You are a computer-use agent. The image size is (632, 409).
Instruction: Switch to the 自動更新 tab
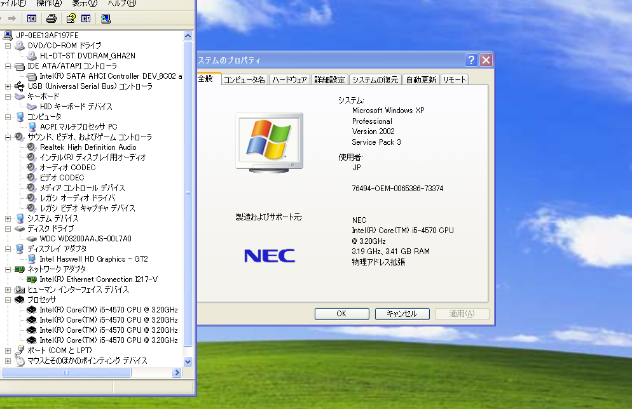(421, 80)
